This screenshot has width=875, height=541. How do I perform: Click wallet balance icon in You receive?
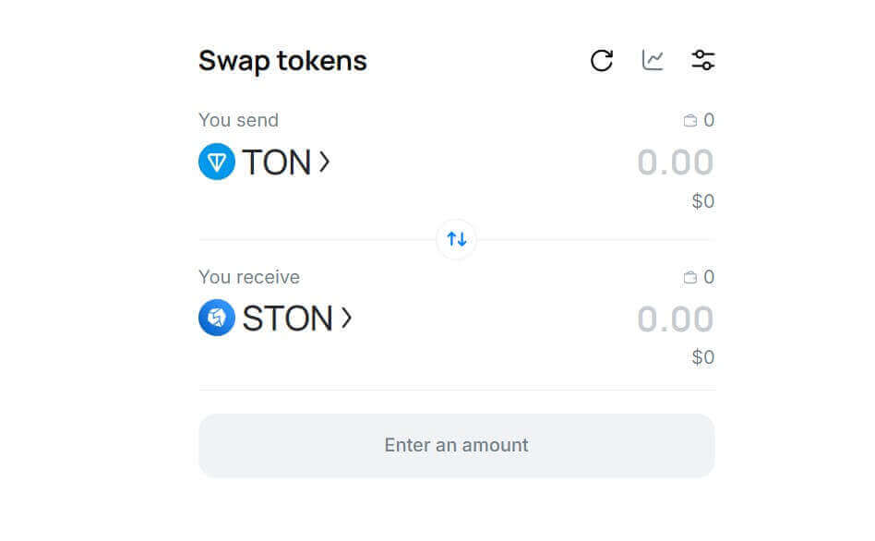(689, 278)
